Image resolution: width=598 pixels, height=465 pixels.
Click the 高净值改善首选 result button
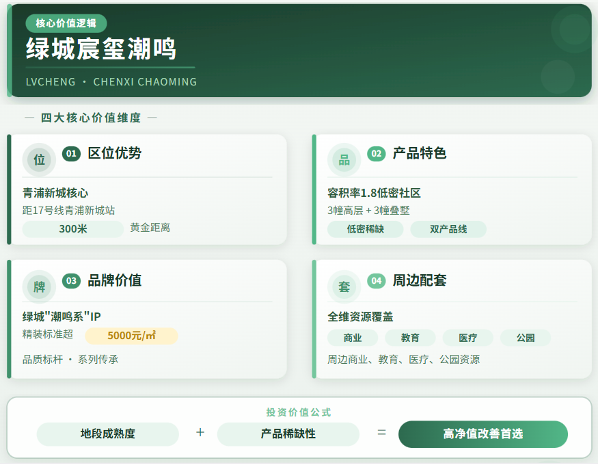tap(483, 434)
